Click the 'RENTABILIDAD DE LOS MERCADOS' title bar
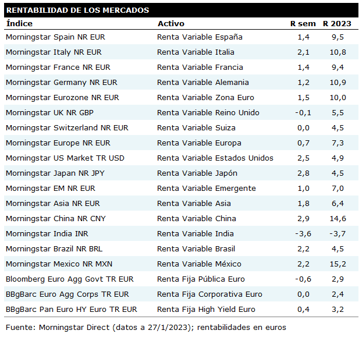The width and height of the screenshot is (359, 341). click(77, 10)
